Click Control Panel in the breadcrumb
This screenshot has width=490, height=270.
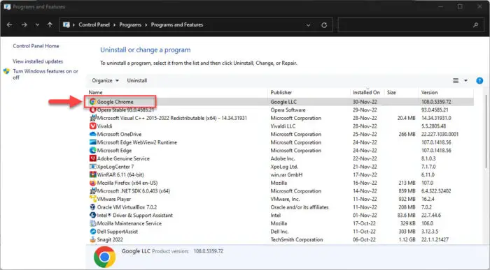coord(94,25)
